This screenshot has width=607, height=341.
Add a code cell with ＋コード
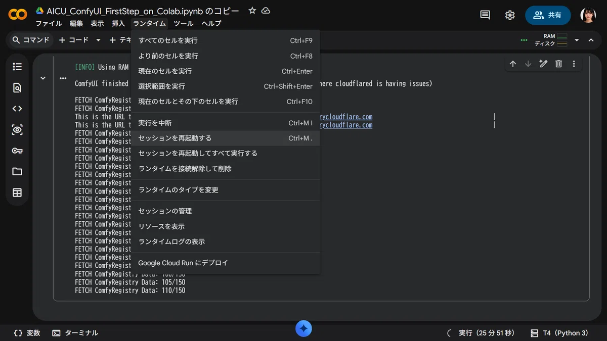[x=74, y=40]
